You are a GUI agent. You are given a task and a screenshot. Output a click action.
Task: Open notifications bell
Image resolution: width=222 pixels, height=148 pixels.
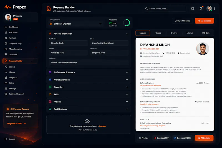click(x=201, y=9)
